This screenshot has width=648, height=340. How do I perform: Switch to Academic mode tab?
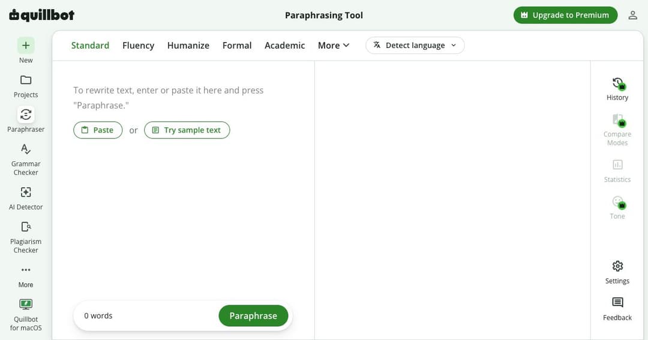click(285, 46)
